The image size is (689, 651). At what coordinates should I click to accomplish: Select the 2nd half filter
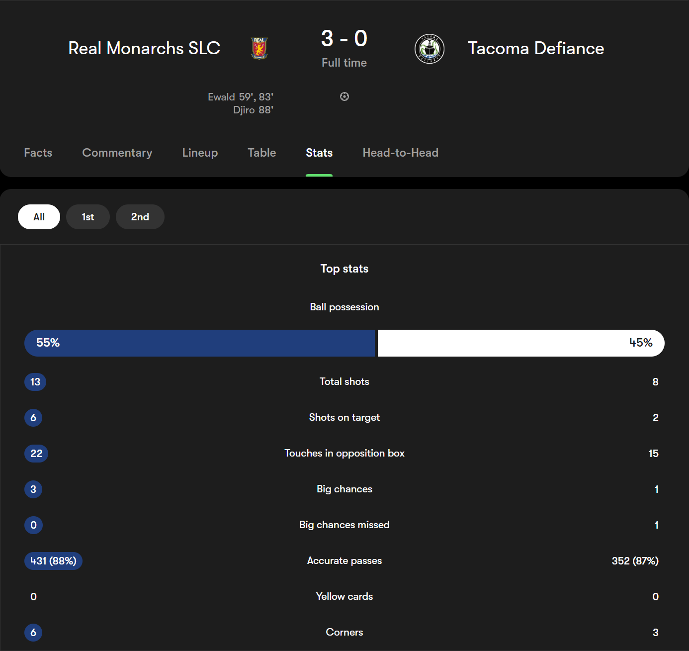(140, 217)
